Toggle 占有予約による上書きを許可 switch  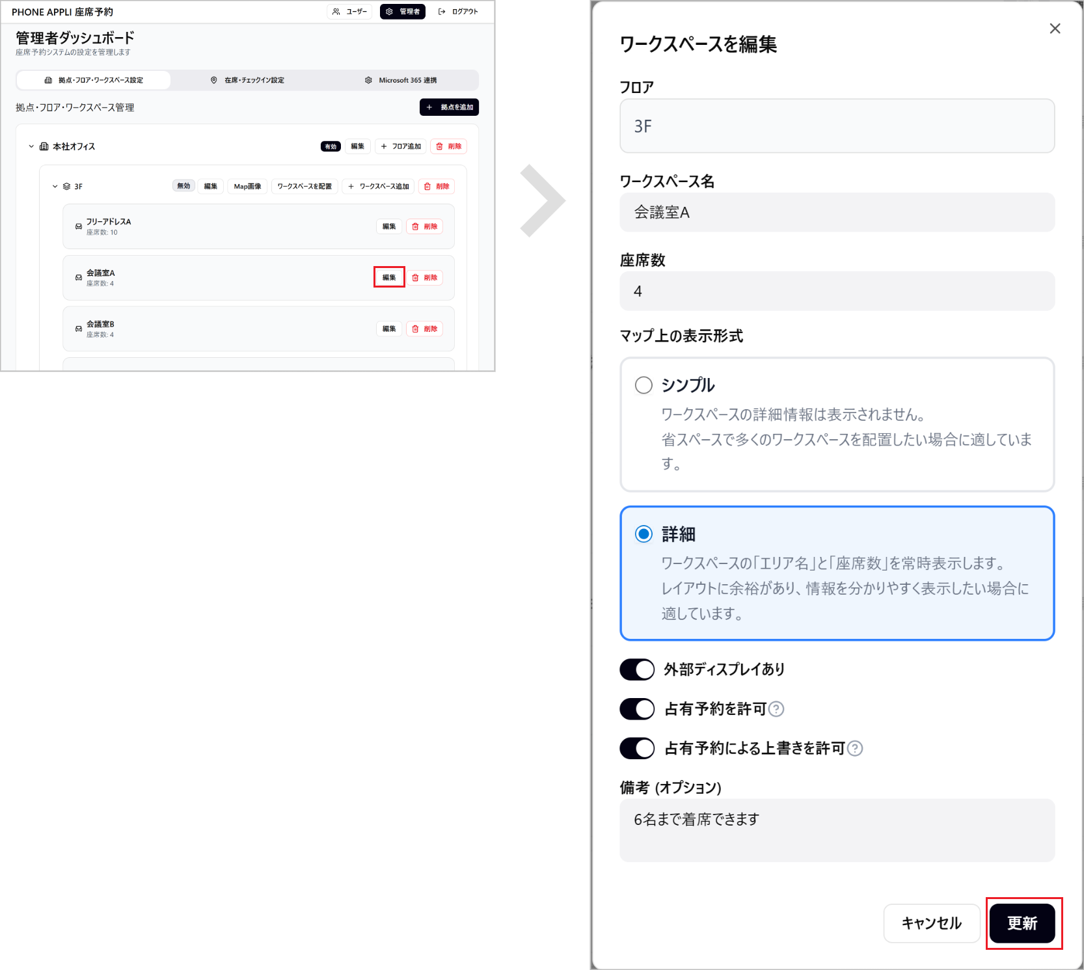pos(637,749)
